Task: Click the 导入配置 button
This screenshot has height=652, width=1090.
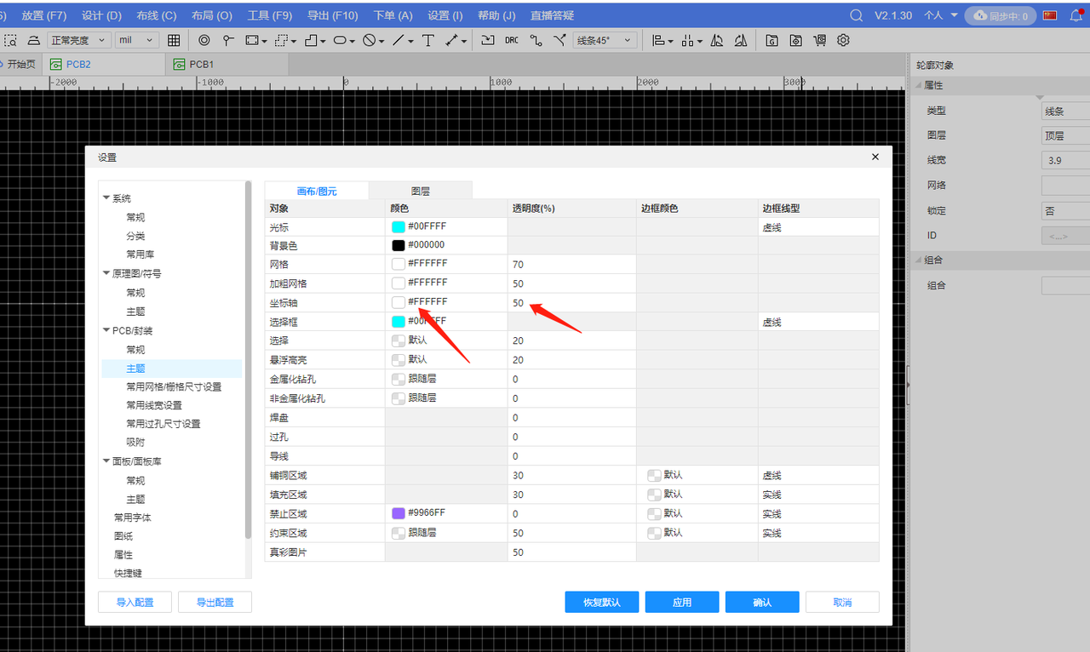Action: point(135,602)
